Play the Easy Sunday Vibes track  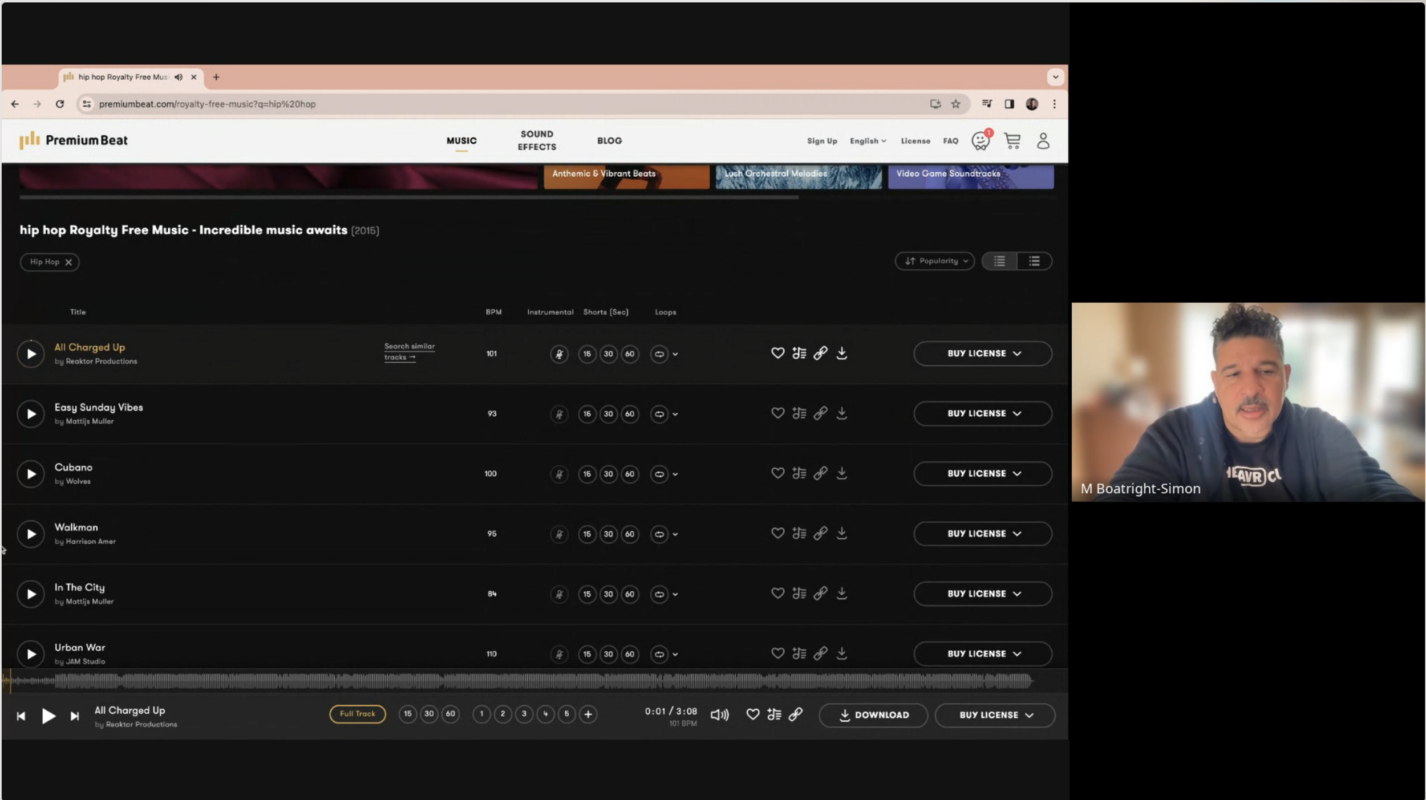coord(31,414)
